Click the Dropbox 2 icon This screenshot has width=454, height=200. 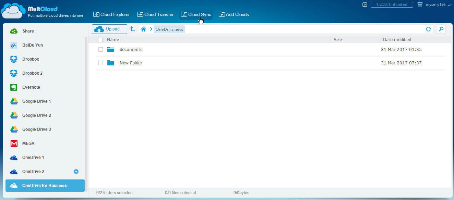14,73
